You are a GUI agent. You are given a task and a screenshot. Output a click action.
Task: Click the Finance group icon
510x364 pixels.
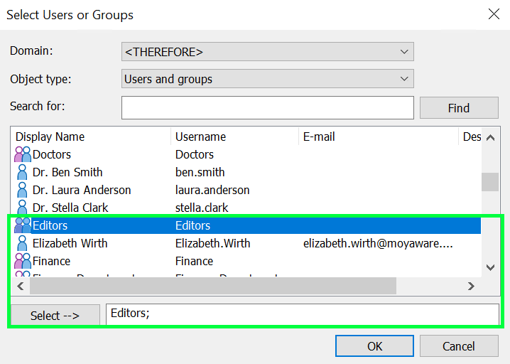click(x=23, y=261)
